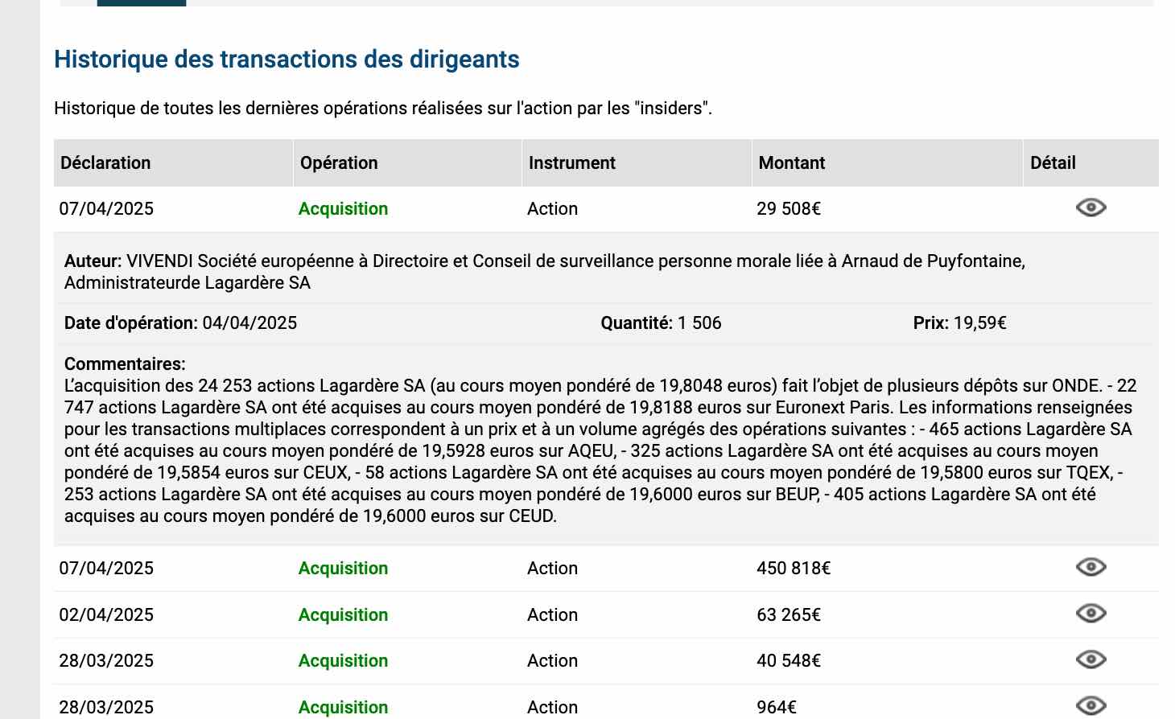Select Acquisition in the 40 548€ row
1175x719 pixels.
click(x=343, y=660)
